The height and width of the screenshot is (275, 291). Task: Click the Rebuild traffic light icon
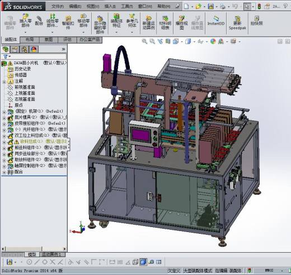(259, 7)
